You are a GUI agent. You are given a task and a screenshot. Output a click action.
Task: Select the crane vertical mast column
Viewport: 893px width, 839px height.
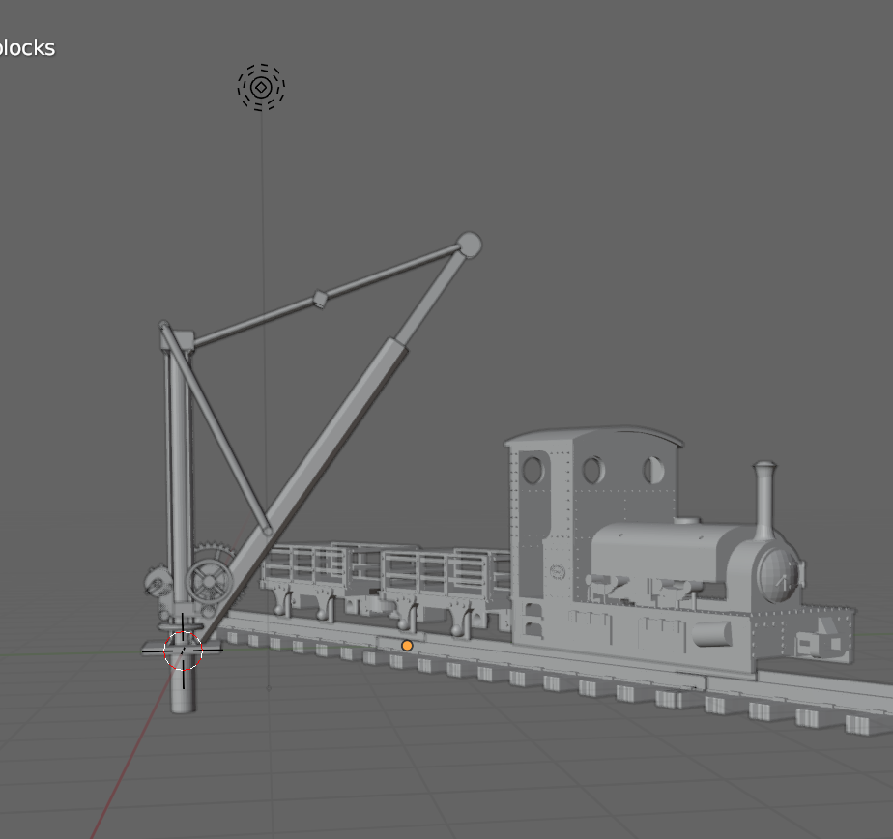pyautogui.click(x=180, y=464)
